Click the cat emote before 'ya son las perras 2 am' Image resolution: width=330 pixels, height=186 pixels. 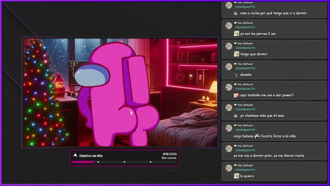[236, 34]
